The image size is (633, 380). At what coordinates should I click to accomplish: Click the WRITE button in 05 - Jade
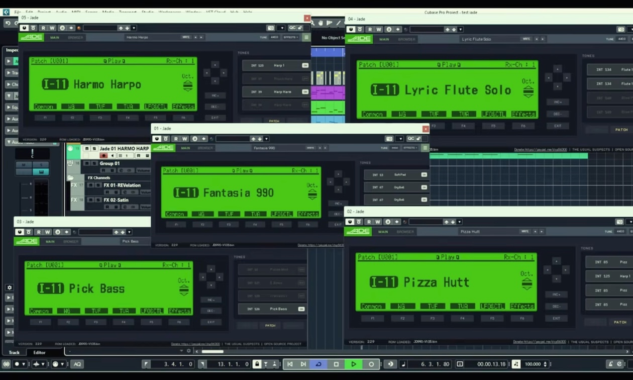[x=186, y=37]
